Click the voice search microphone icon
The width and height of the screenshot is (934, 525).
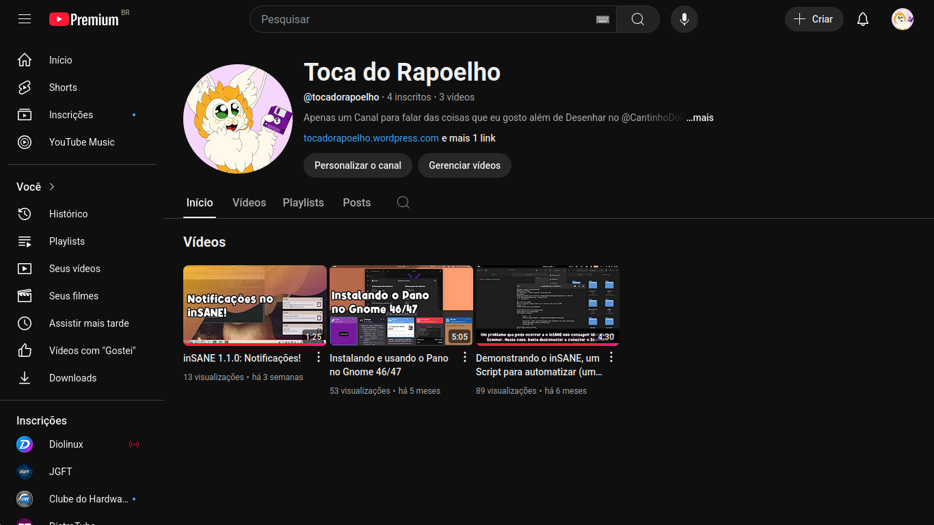[684, 19]
